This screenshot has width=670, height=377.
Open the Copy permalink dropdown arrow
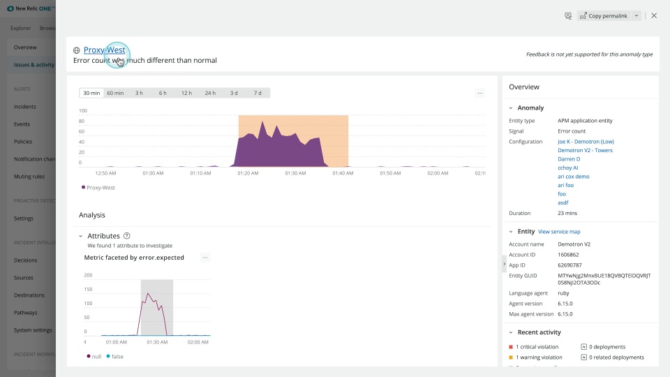636,16
